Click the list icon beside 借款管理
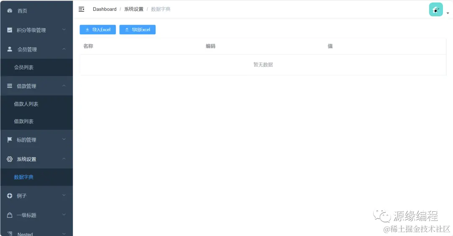Image resolution: width=453 pixels, height=236 pixels. click(10, 86)
